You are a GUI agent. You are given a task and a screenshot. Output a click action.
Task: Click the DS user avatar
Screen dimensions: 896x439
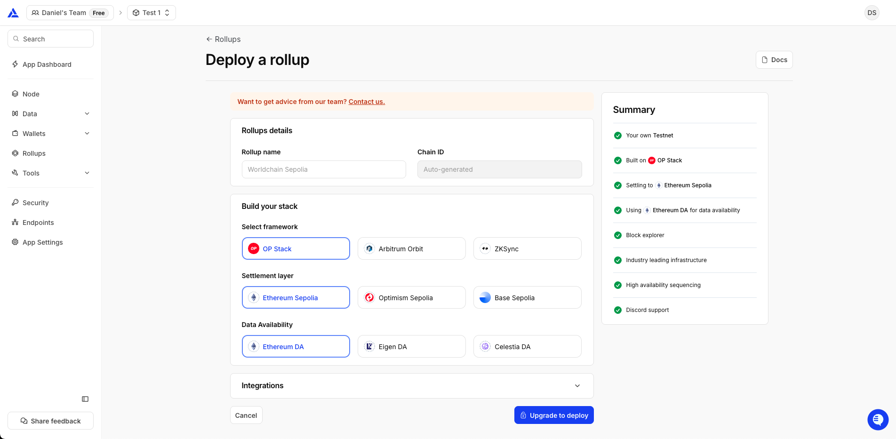pos(872,13)
